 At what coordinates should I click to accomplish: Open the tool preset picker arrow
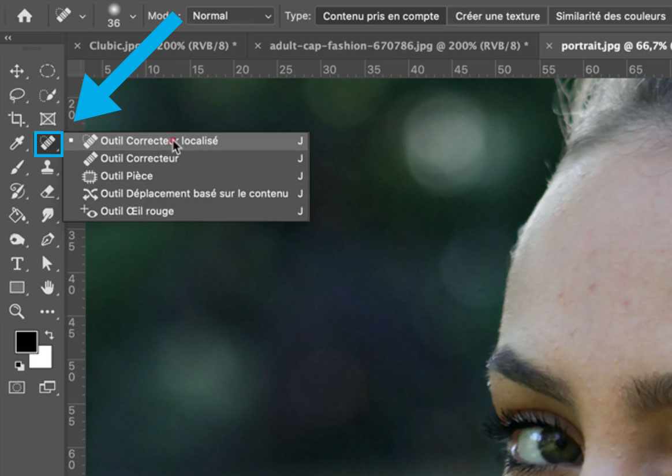point(83,16)
